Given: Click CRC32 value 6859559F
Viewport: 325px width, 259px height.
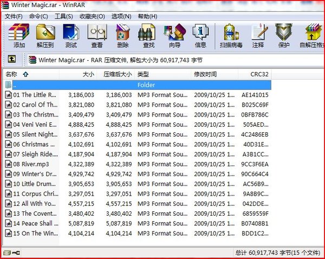Looking at the screenshot, I should pyautogui.click(x=256, y=213).
